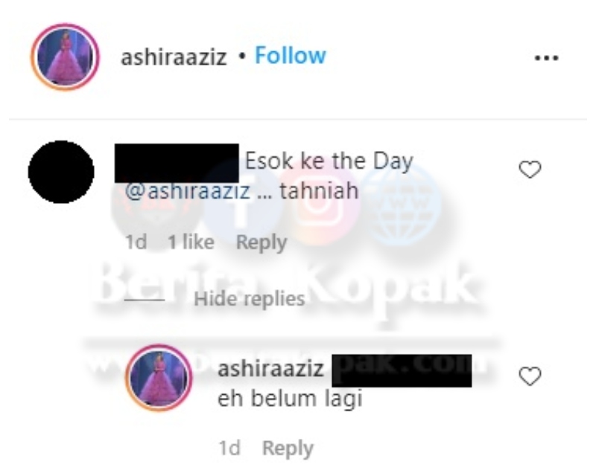Open the redacted mention in ashiraaziz's reply
This screenshot has width=596, height=476.
coord(402,371)
